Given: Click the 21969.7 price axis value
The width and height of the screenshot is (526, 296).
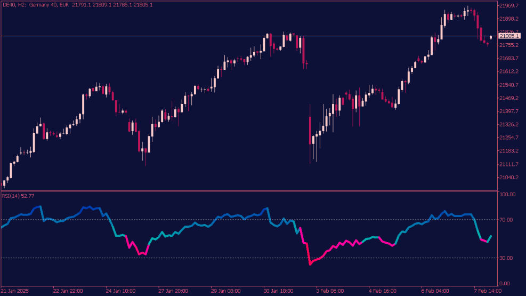Looking at the screenshot, I should (x=509, y=6).
